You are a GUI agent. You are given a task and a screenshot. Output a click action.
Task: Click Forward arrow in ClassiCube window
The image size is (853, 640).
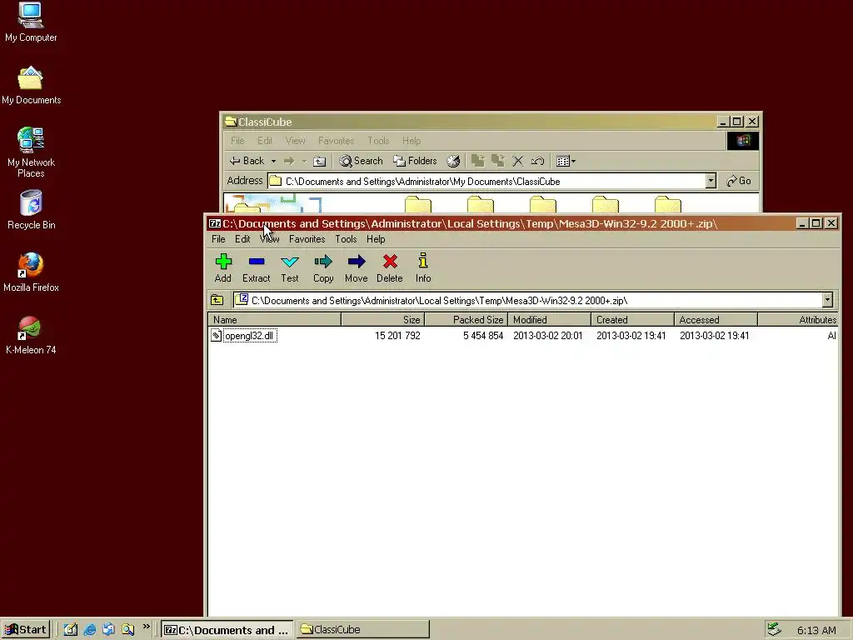tap(289, 161)
